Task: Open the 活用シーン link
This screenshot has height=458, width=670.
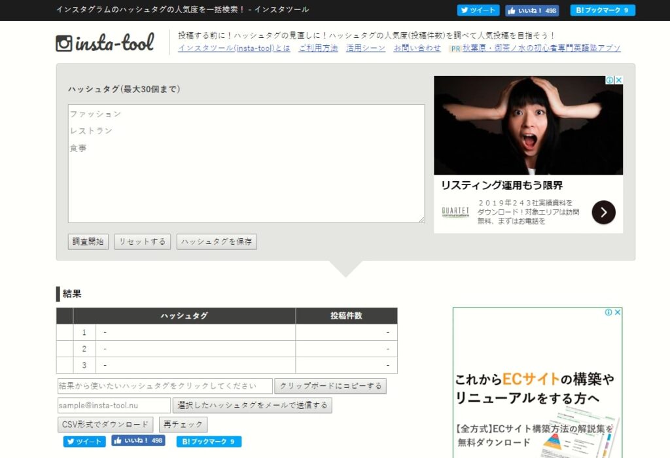Action: point(366,48)
